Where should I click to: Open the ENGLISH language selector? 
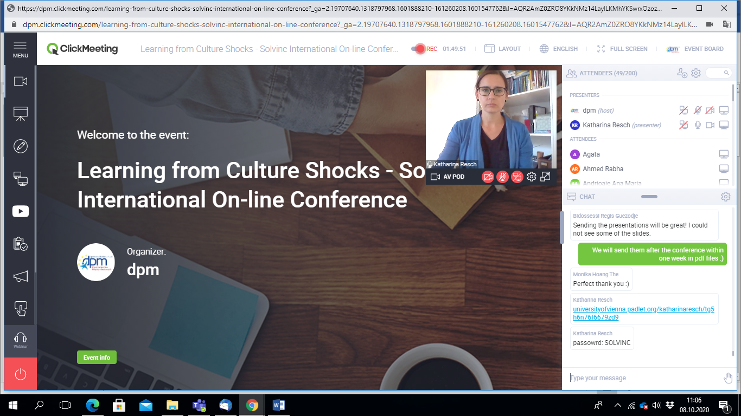click(x=559, y=49)
